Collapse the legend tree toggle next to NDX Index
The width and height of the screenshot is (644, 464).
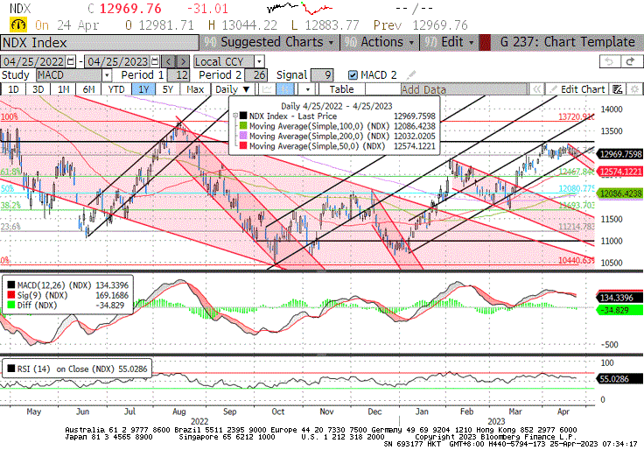(235, 116)
